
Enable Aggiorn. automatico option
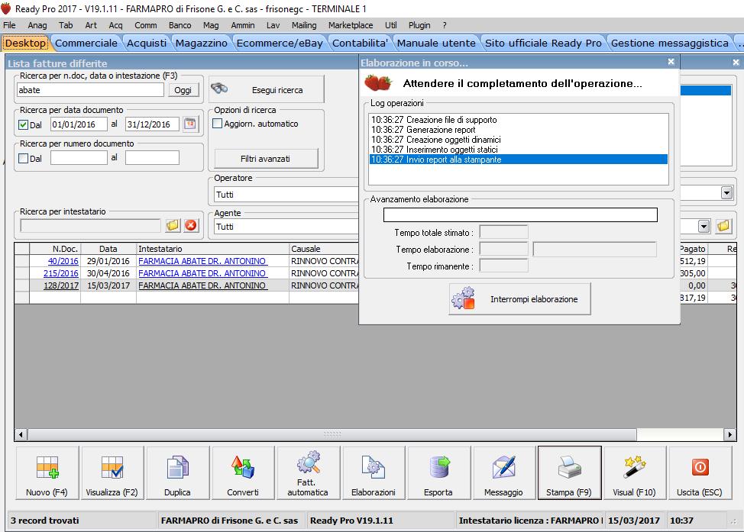pos(217,124)
